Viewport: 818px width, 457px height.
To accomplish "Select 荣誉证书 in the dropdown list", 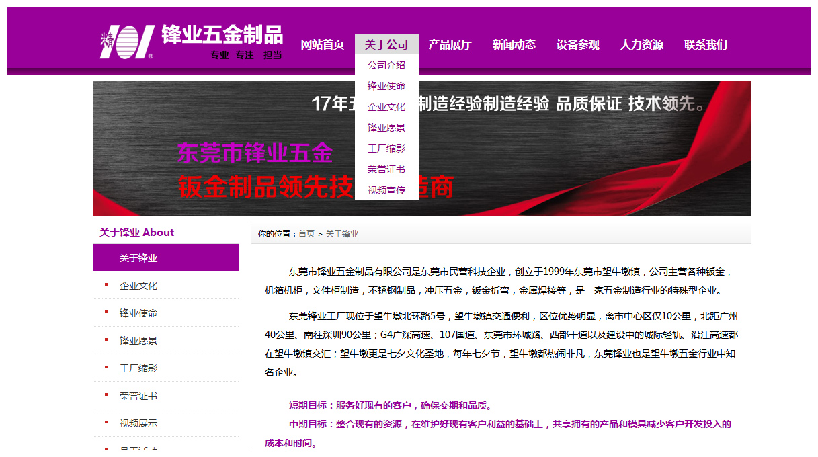I will tap(386, 169).
